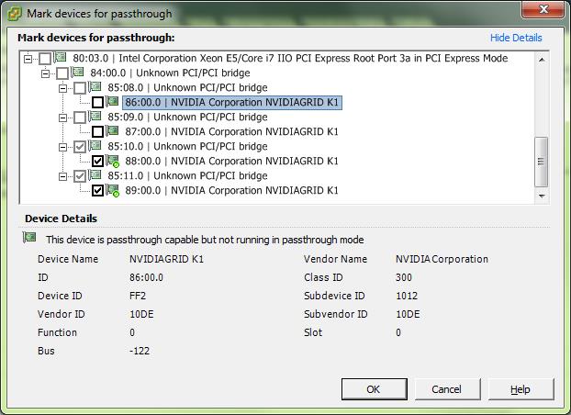Select the 87:00.0 NVIDIA Corporation NVIDIAGRID K1 row

[x=231, y=131]
